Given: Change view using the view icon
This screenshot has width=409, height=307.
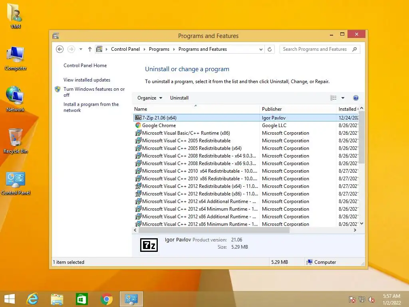Looking at the screenshot, I should click(x=333, y=98).
